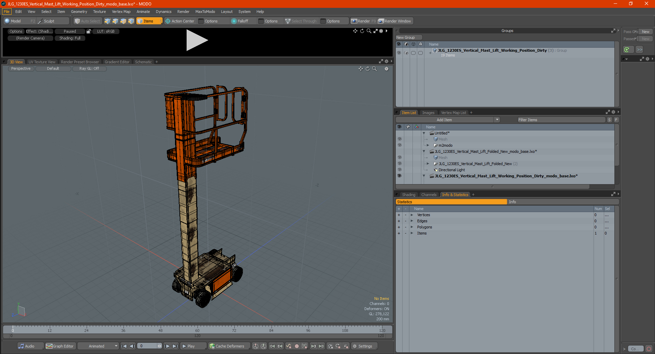Click the record keyframe circle icon
655x354 pixels.
[x=297, y=346]
